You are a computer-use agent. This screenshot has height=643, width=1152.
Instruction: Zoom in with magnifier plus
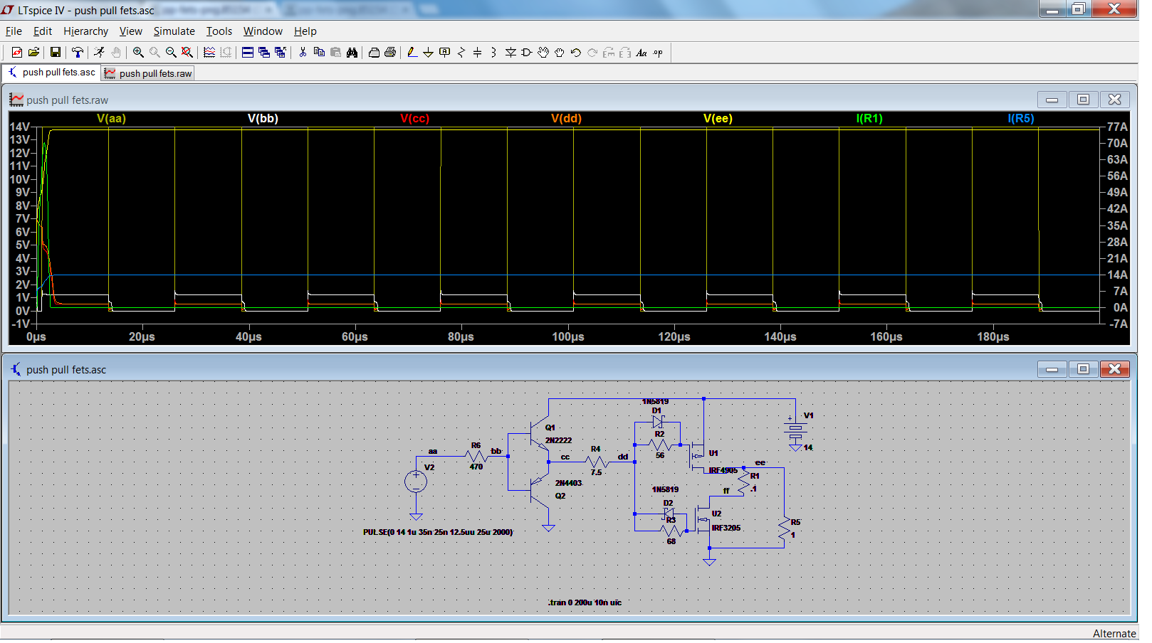(x=138, y=53)
